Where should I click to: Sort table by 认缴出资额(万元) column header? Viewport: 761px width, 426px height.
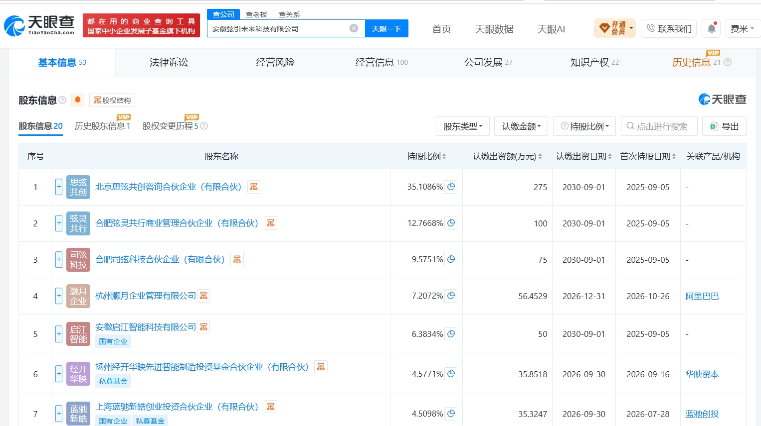tap(507, 156)
